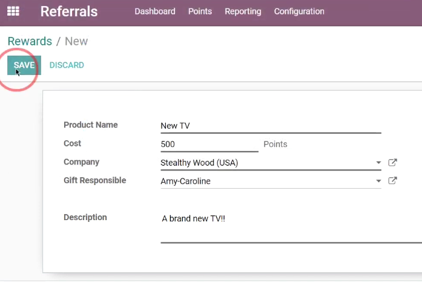Screen dimensions: 422x283
Task: Expand the Company dropdown arrow
Action: [378, 163]
